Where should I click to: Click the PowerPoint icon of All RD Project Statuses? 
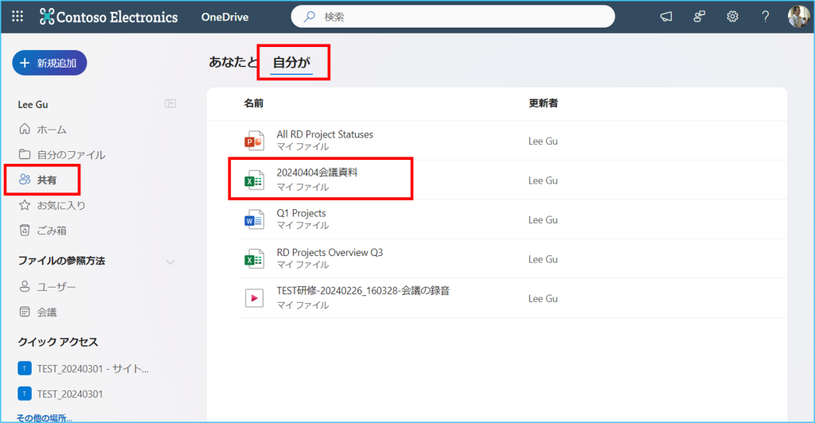[254, 141]
